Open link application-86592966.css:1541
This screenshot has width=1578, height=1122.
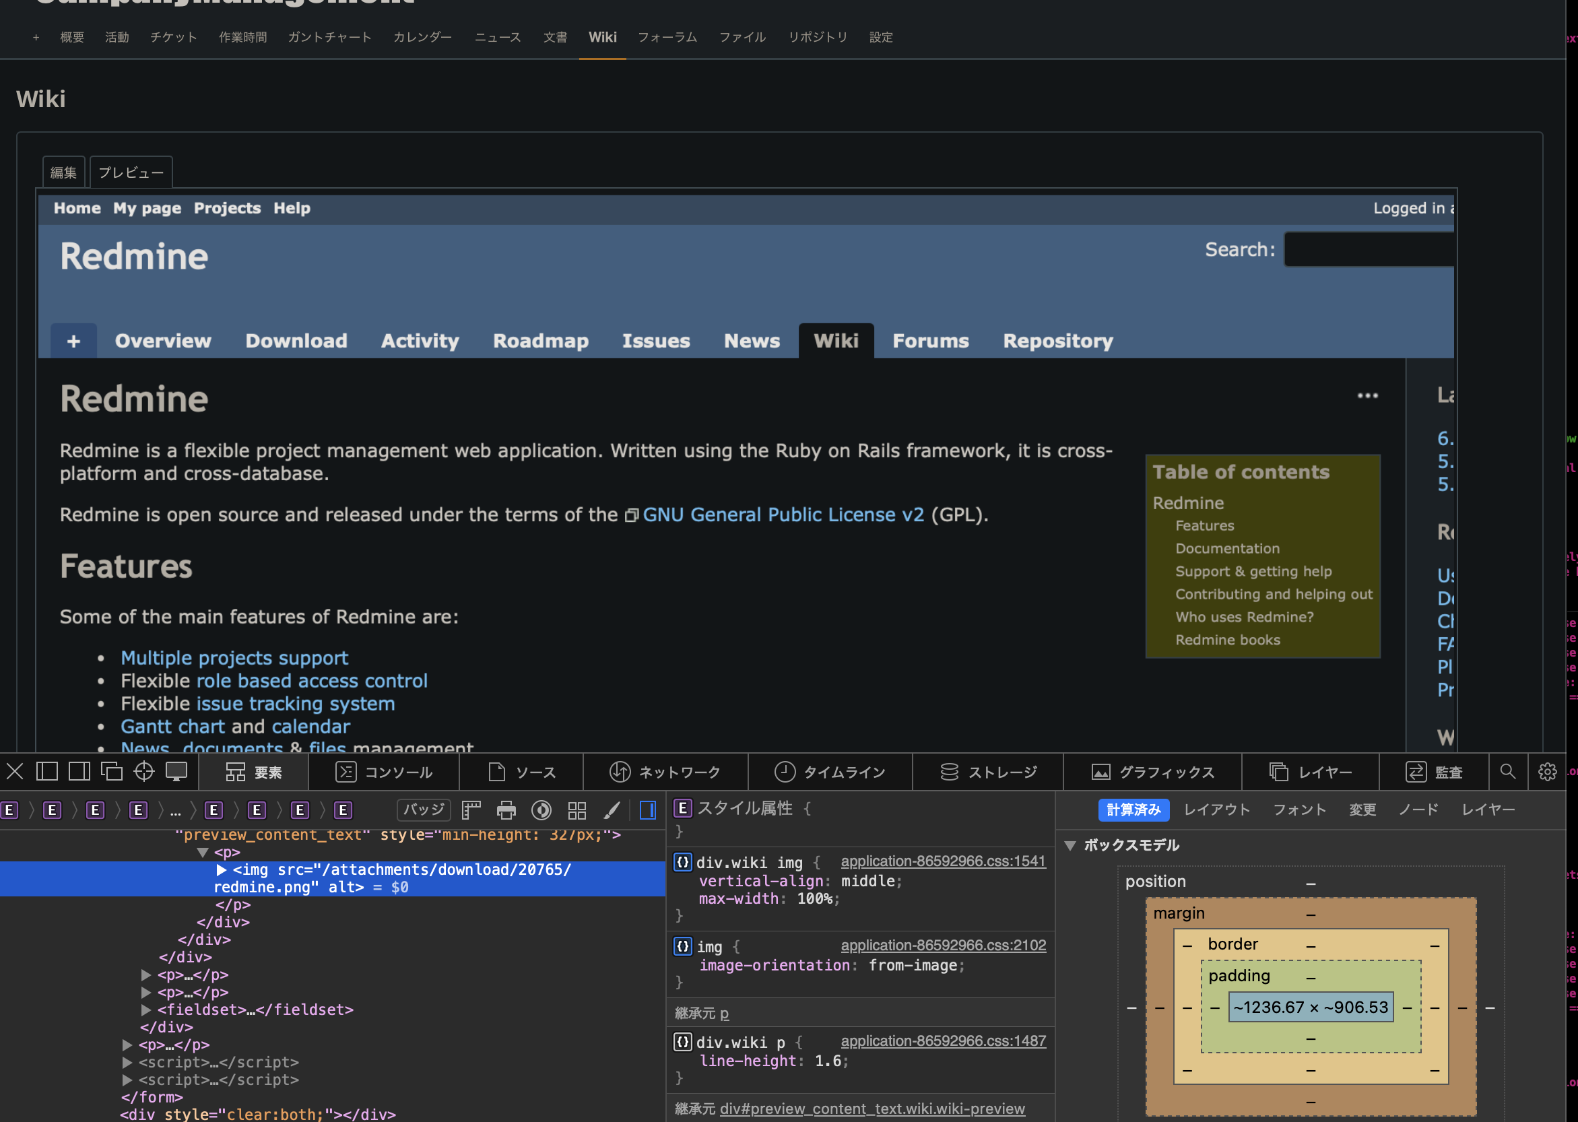point(943,861)
